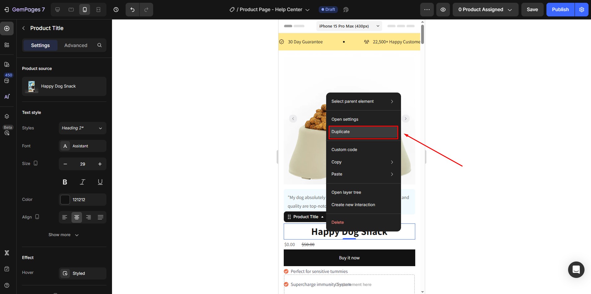Open version history with the clock icon
Image resolution: width=591 pixels, height=294 pixels.
coord(116,10)
